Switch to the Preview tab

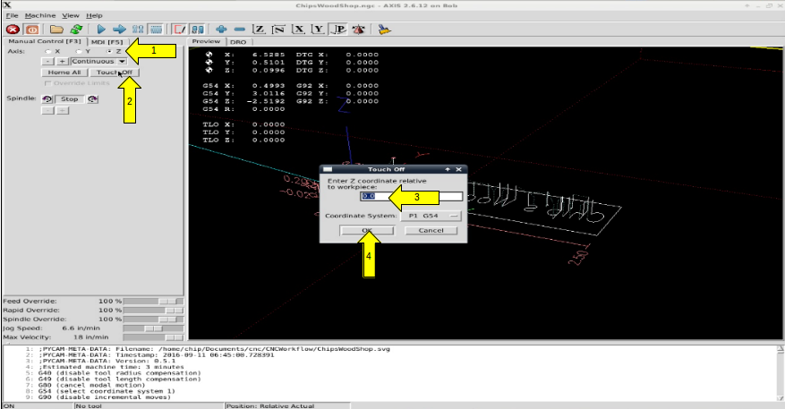coord(206,41)
